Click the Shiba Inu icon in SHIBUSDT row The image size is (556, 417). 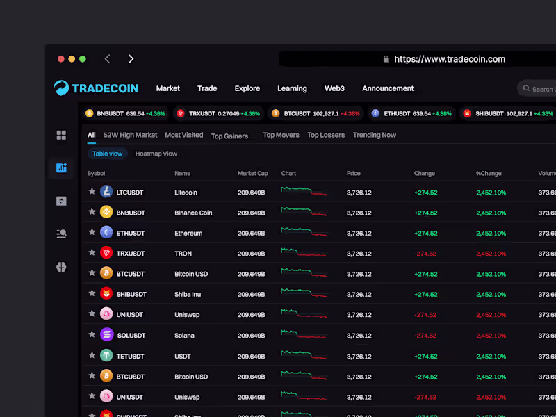coord(106,293)
